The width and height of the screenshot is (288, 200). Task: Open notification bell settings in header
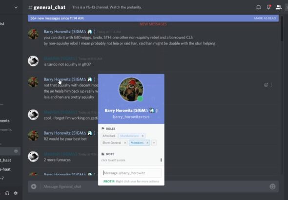(x=258, y=7)
